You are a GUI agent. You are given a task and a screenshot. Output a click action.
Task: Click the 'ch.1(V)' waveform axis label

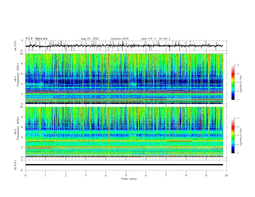[x=15, y=46]
